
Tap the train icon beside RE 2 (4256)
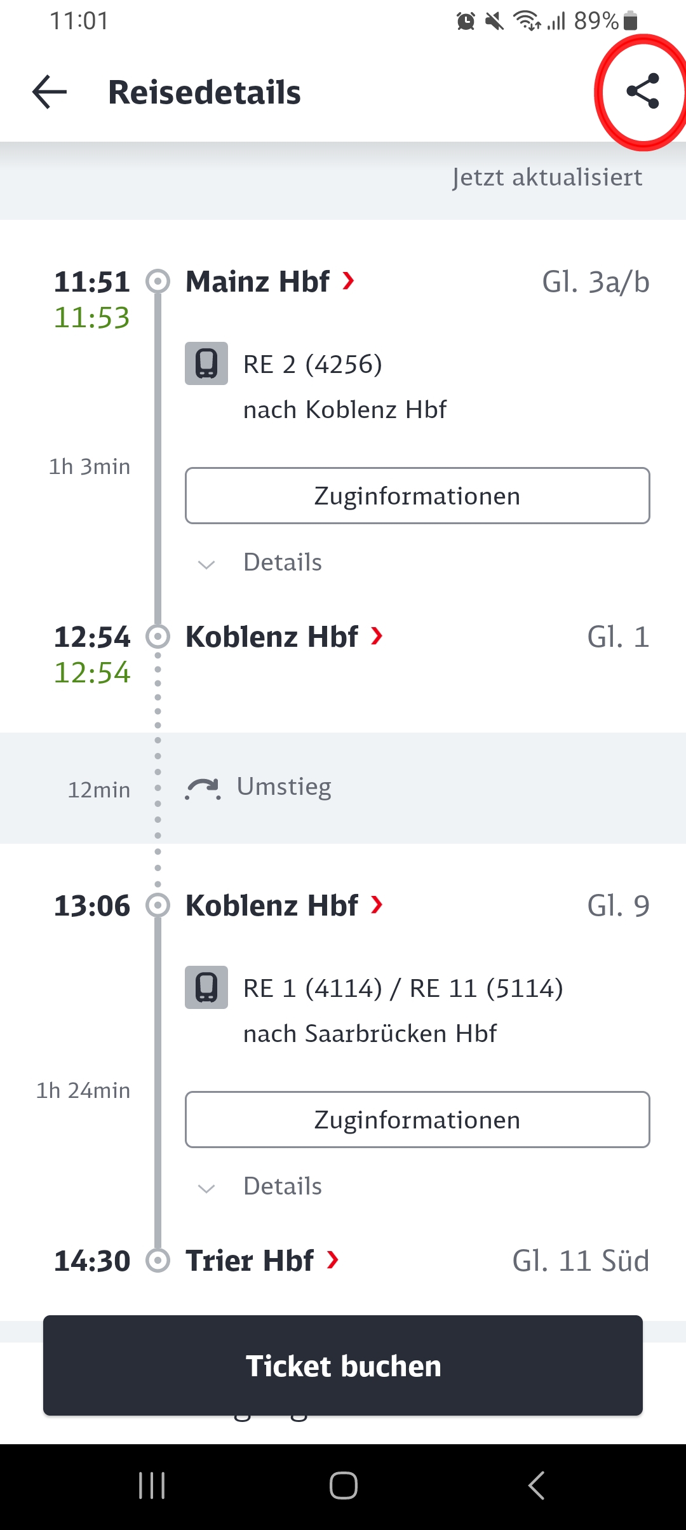(x=206, y=363)
